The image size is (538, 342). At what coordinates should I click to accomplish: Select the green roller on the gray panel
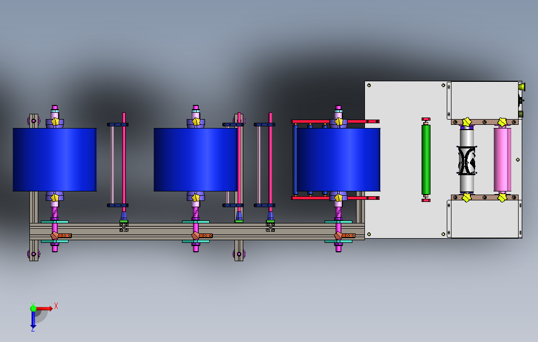426,159
